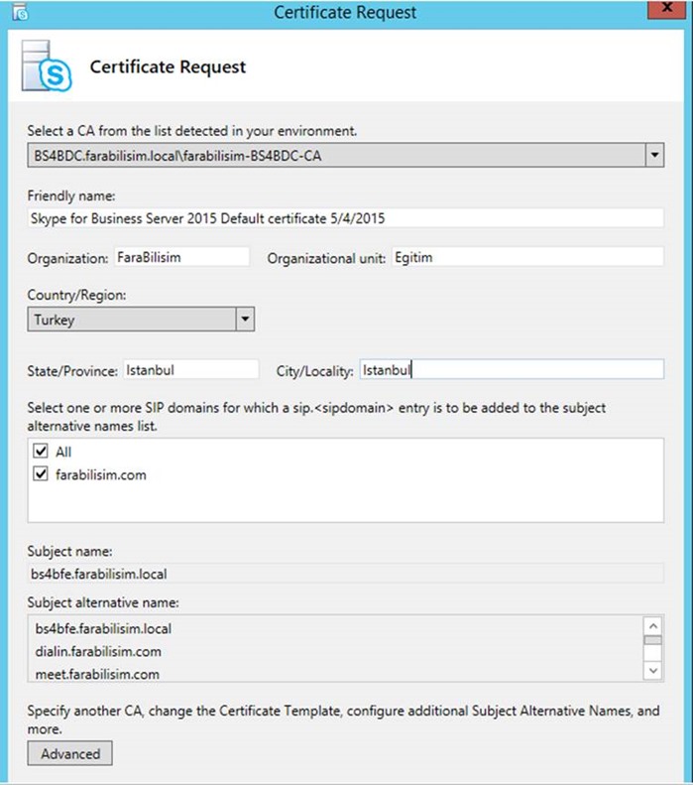The height and width of the screenshot is (785, 693).
Task: Click the alternative names scrollbar thumb
Action: pos(653,640)
